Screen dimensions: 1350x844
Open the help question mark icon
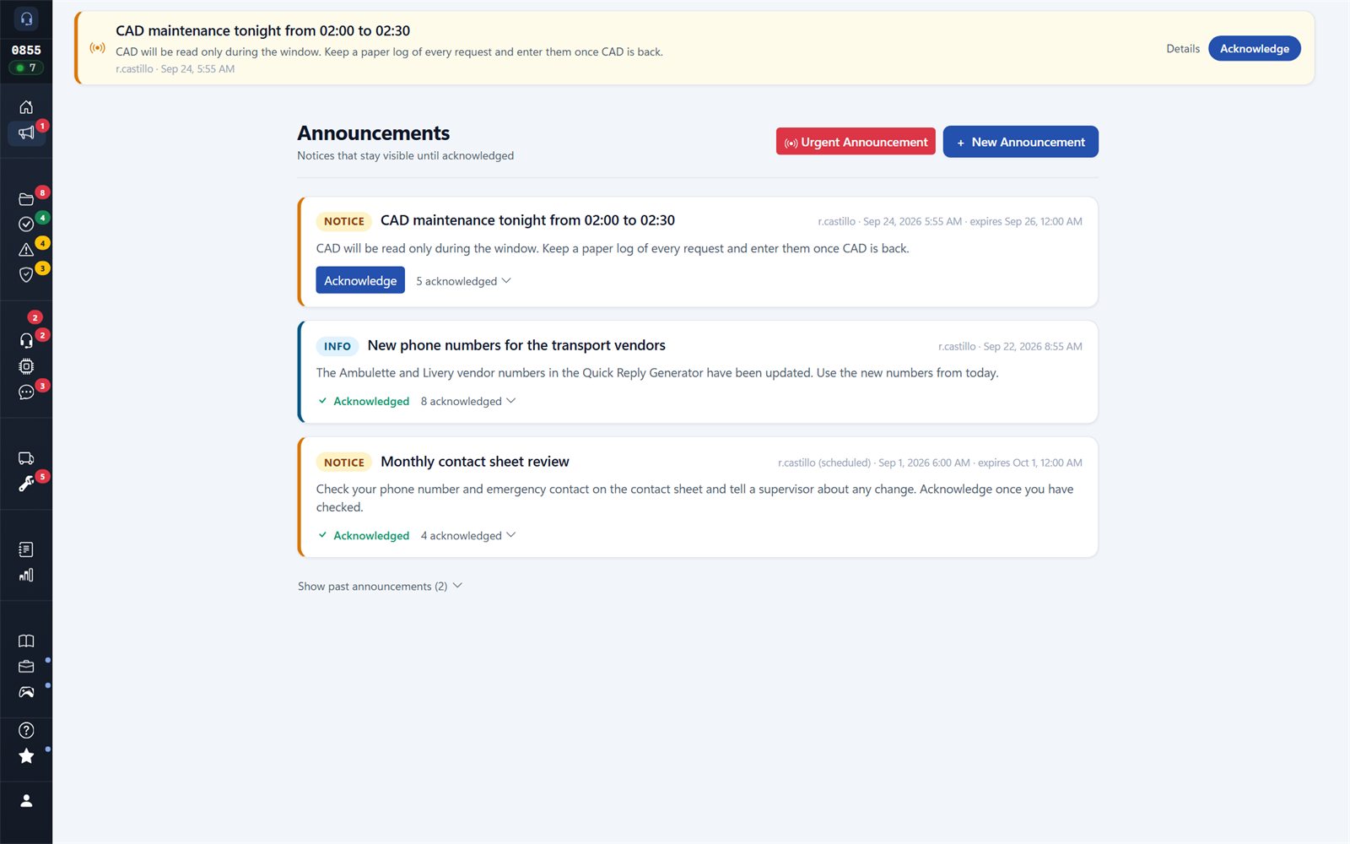click(x=26, y=730)
